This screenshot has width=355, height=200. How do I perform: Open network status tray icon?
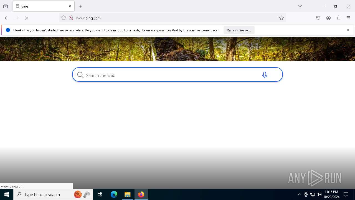(x=313, y=194)
